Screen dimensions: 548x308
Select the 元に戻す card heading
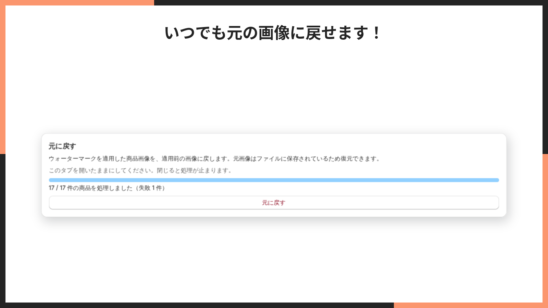(62, 146)
